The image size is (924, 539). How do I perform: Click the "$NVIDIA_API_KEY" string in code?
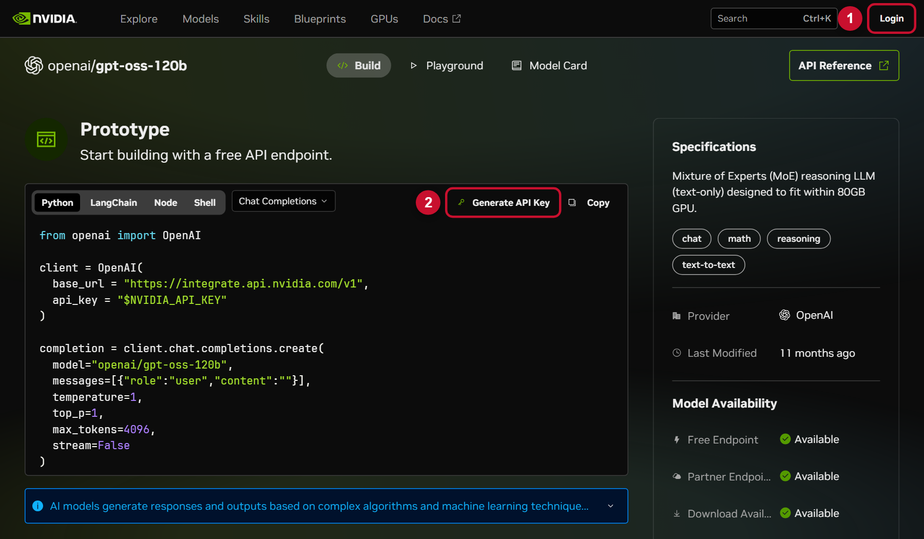(172, 300)
